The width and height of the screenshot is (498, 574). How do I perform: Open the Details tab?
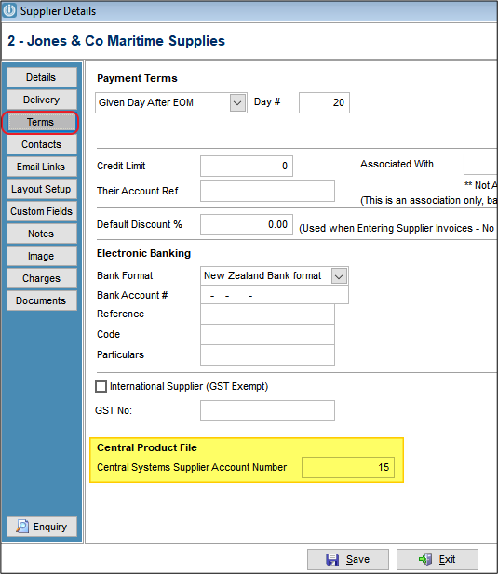tap(42, 77)
